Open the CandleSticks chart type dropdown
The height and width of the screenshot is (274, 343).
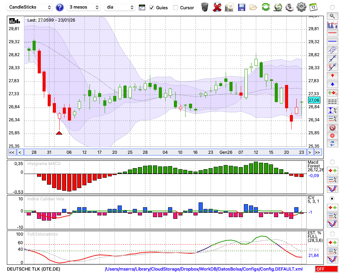coord(30,7)
